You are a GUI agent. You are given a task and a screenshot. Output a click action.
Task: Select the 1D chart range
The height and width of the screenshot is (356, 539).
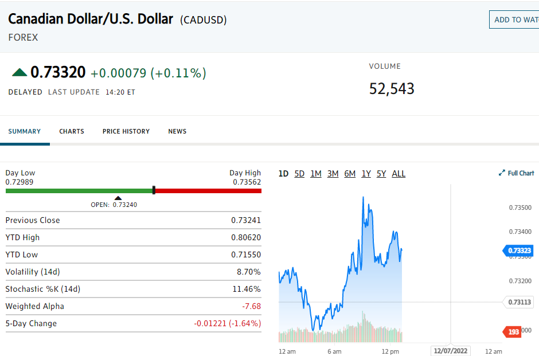point(283,174)
